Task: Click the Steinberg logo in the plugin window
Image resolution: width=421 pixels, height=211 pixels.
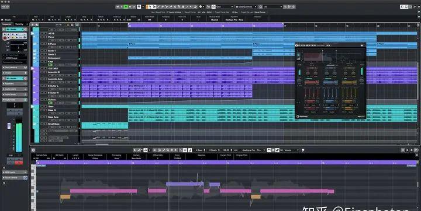Action: pos(303,116)
